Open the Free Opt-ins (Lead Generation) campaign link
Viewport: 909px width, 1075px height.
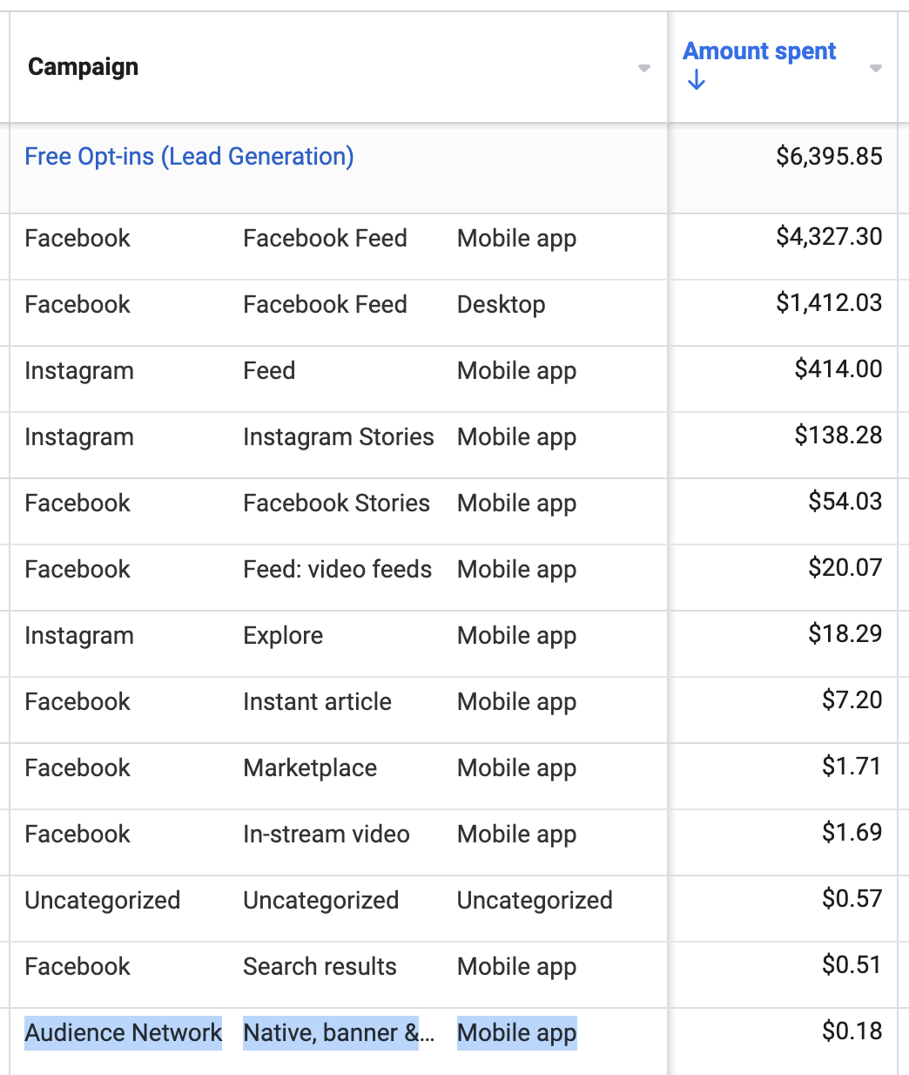(x=189, y=157)
